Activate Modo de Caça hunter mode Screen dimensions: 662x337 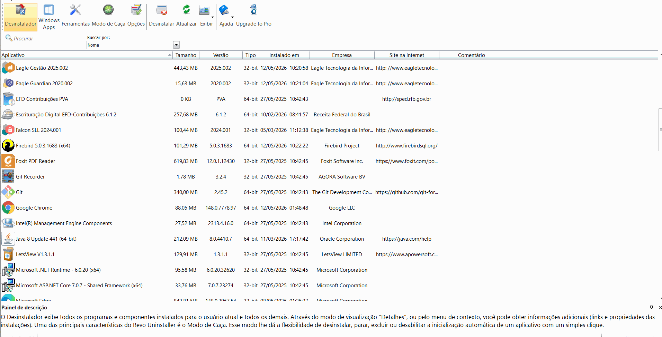pyautogui.click(x=108, y=10)
